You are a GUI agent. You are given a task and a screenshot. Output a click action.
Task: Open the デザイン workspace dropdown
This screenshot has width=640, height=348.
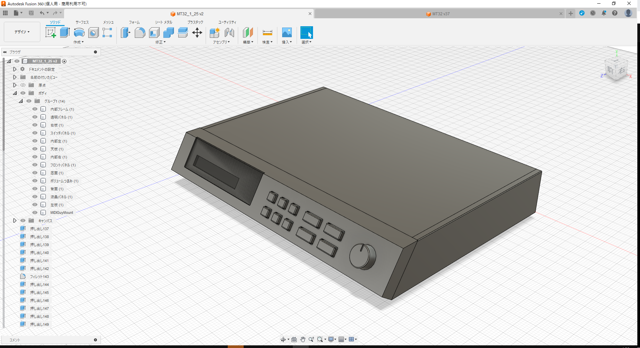(x=21, y=32)
